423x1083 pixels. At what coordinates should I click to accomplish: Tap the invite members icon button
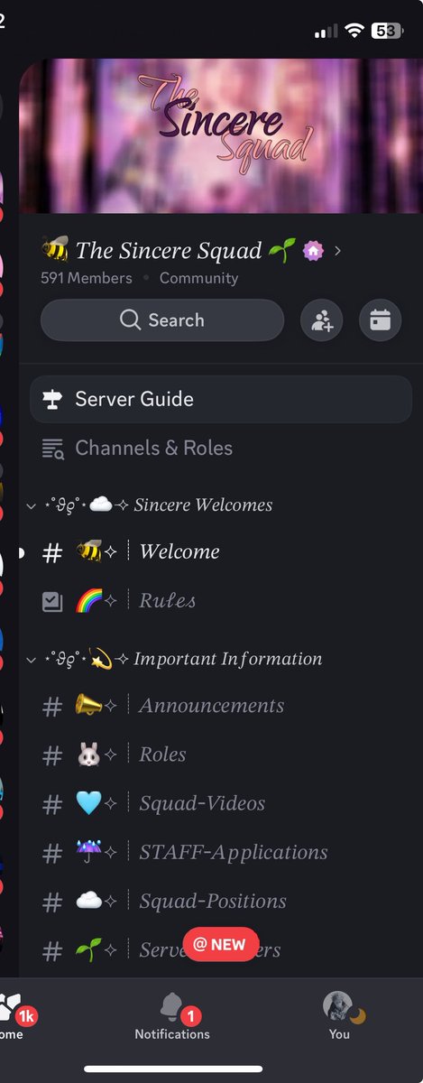(x=322, y=320)
